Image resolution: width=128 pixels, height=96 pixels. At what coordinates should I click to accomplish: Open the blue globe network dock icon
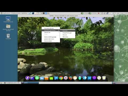click(x=85, y=78)
